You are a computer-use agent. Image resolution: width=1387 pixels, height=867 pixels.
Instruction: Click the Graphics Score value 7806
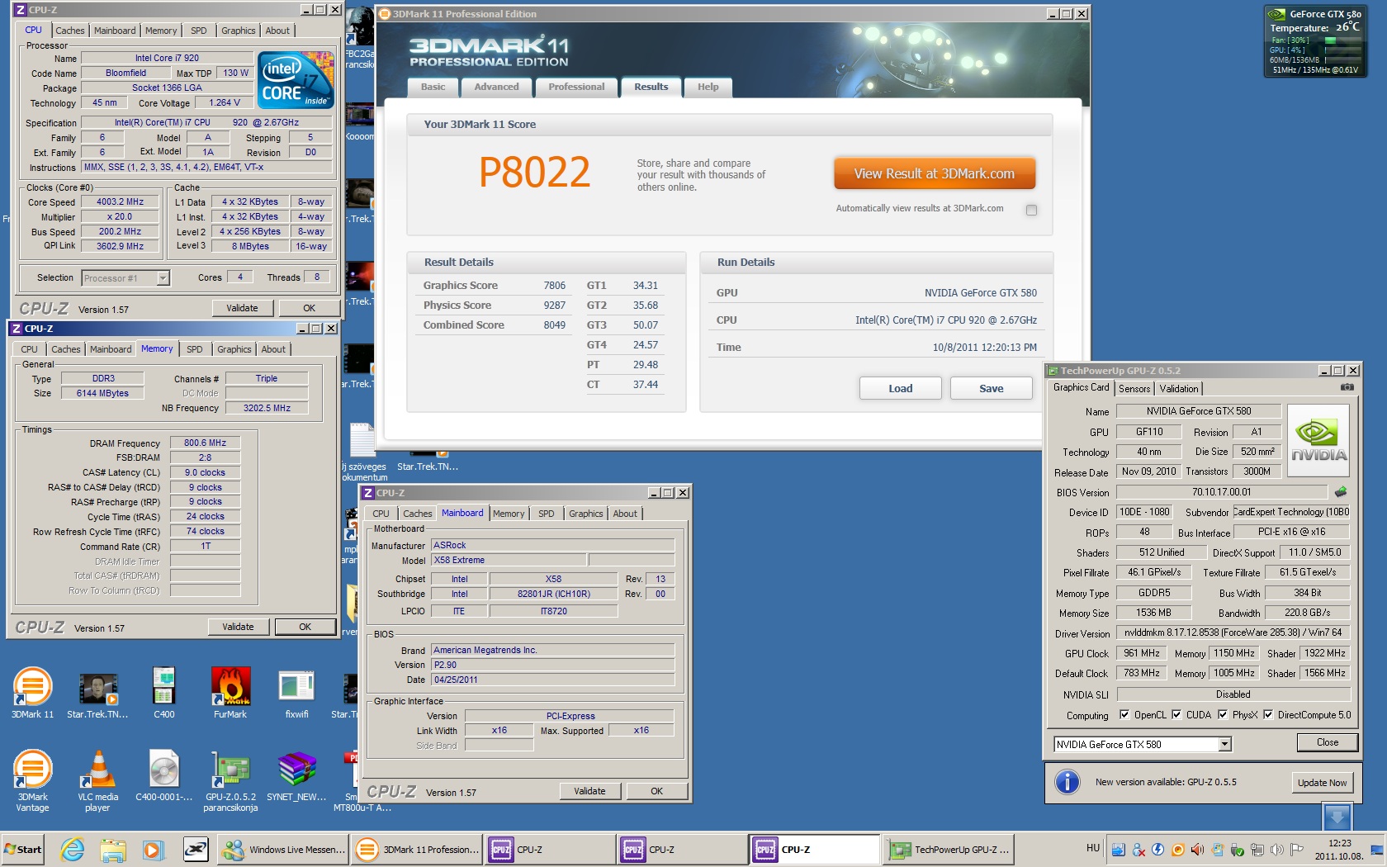555,286
